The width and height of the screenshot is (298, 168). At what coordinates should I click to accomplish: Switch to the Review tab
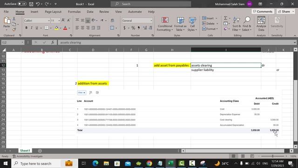pos(104,12)
